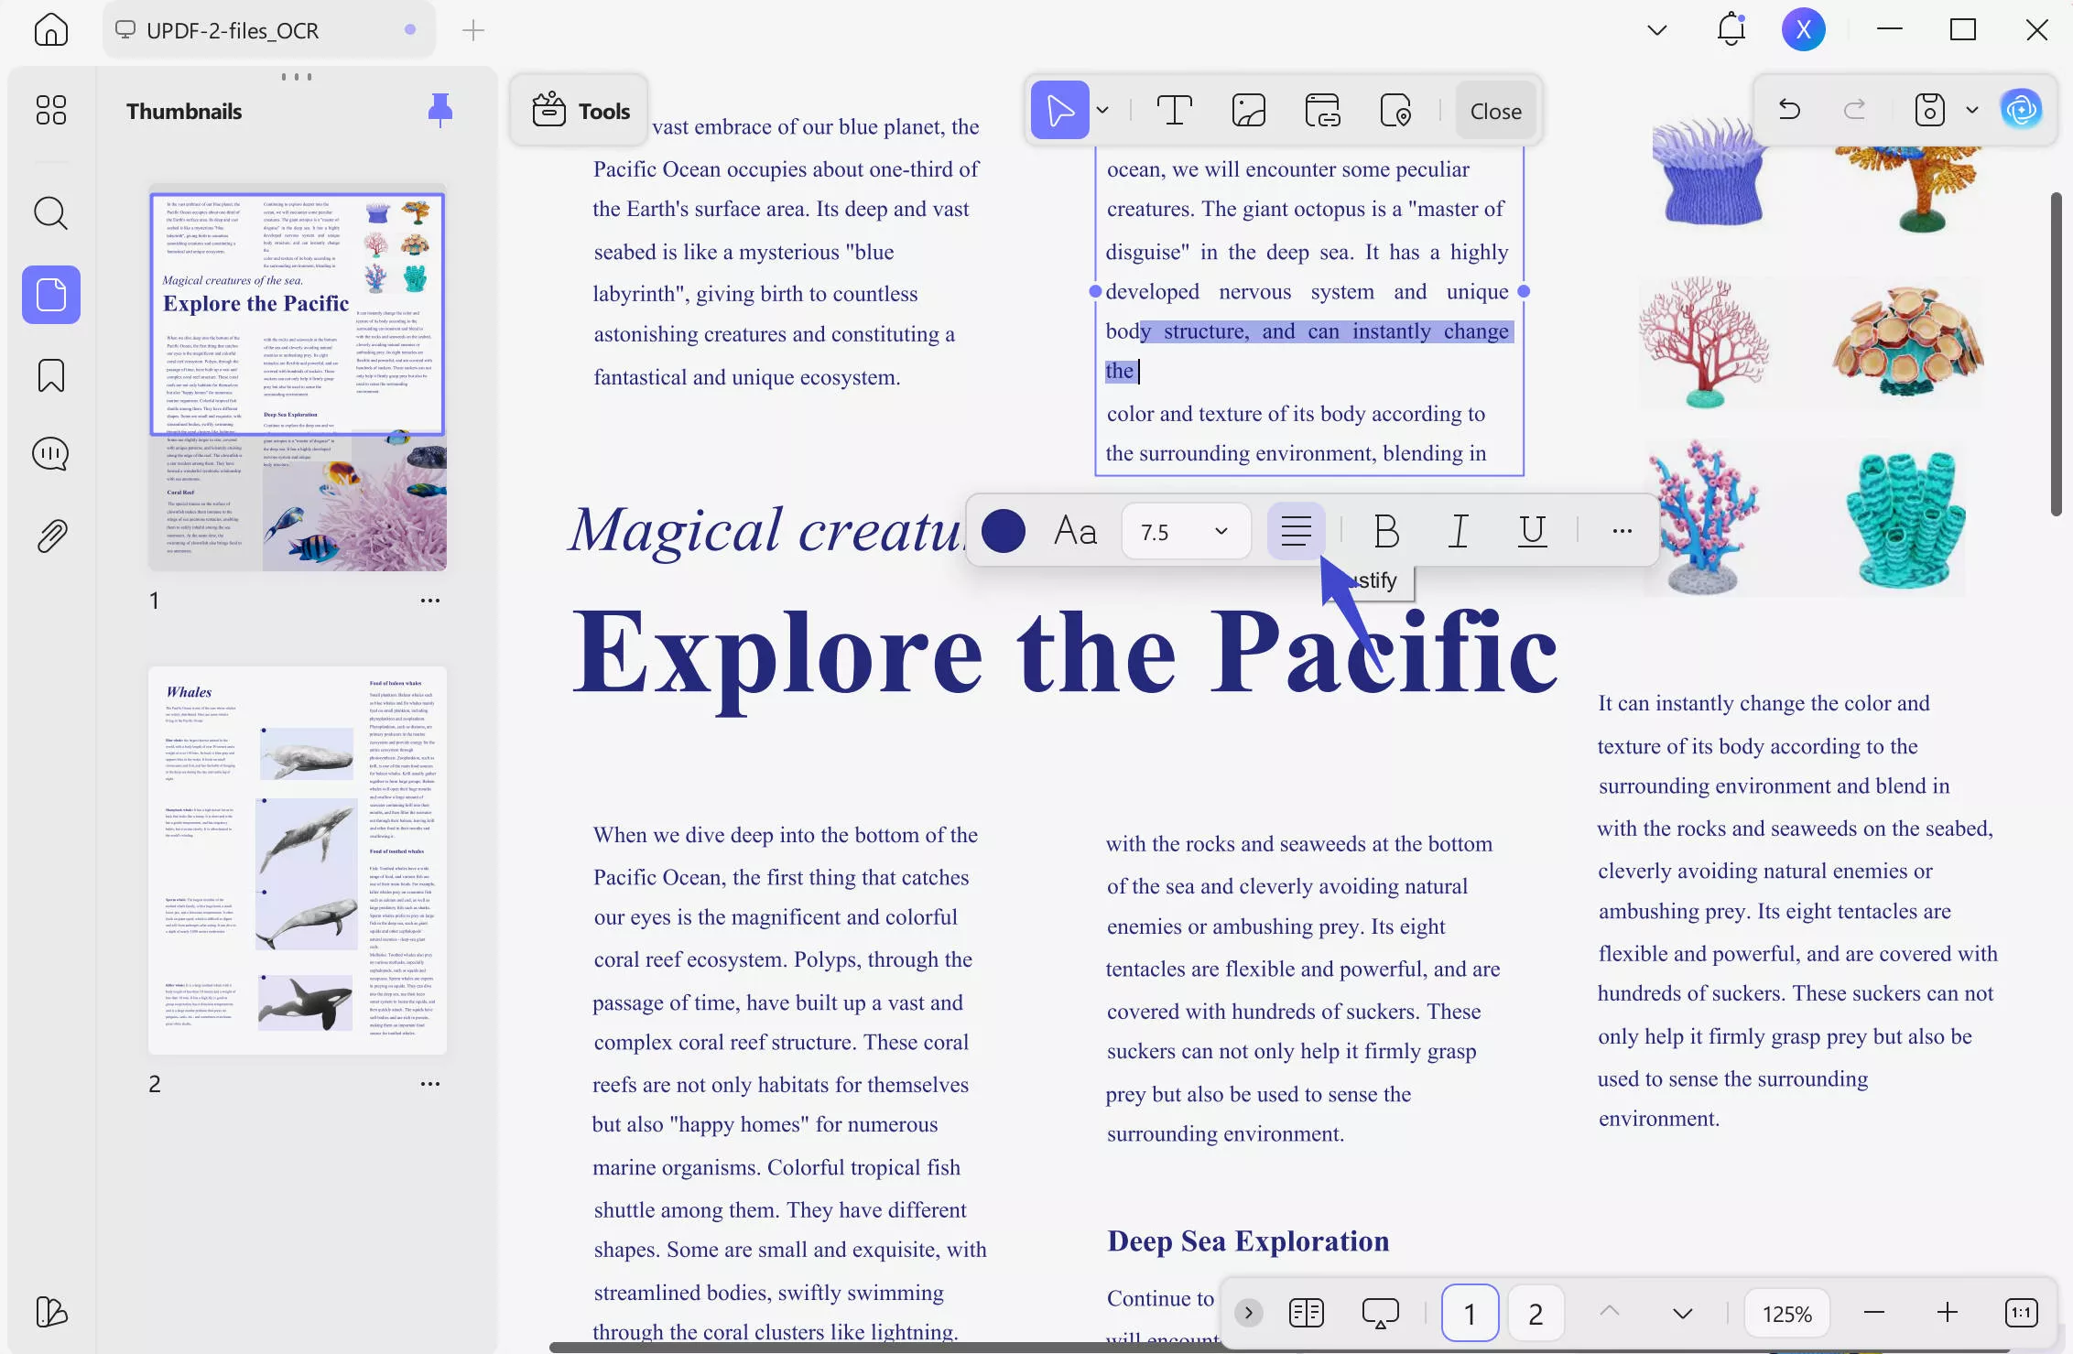
Task: Expand the save options chevron
Action: (x=1970, y=110)
